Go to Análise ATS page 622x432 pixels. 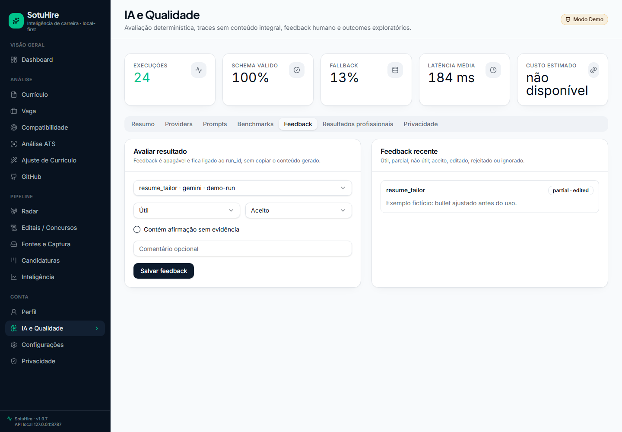point(55,144)
